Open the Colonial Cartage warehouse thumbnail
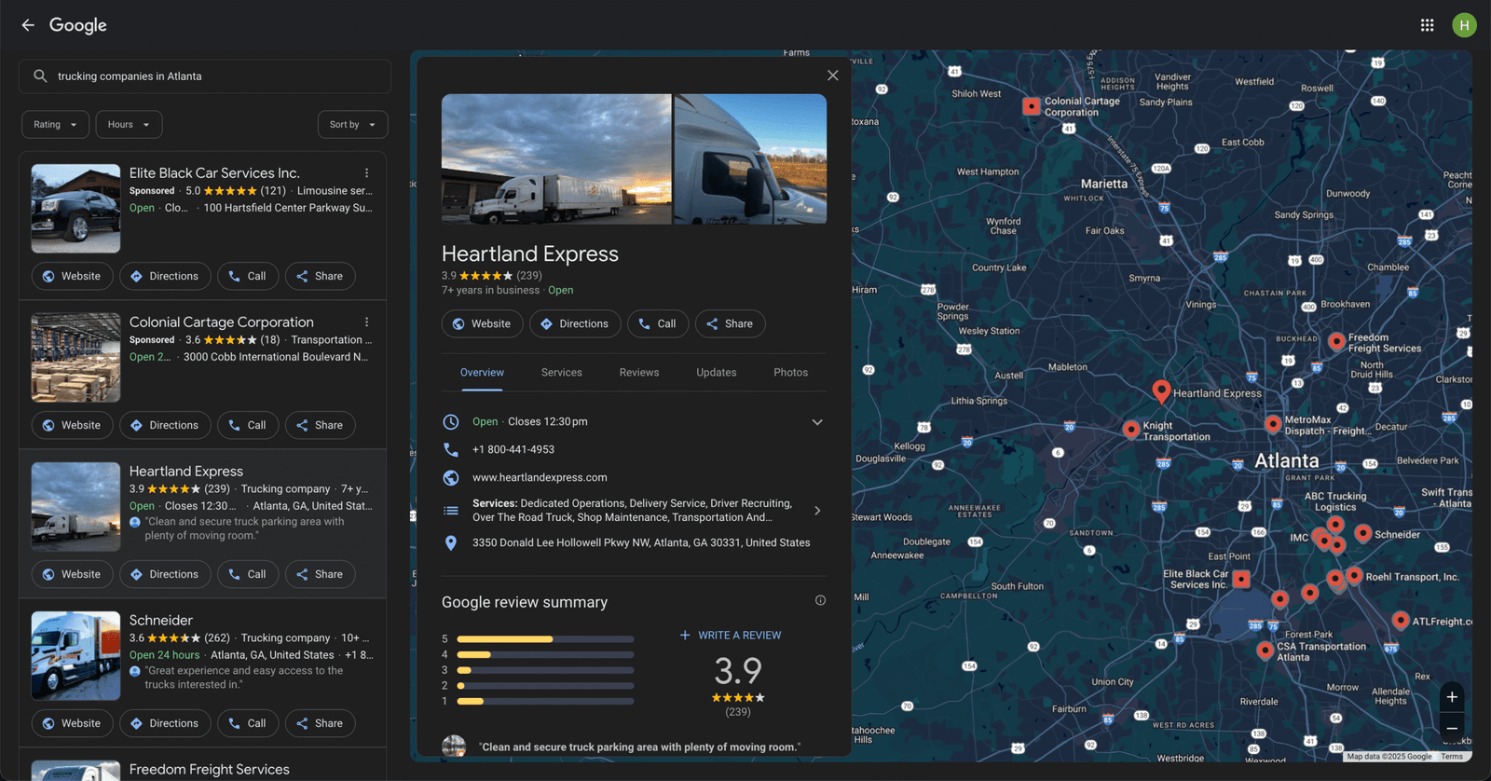The width and height of the screenshot is (1491, 781). click(x=75, y=358)
